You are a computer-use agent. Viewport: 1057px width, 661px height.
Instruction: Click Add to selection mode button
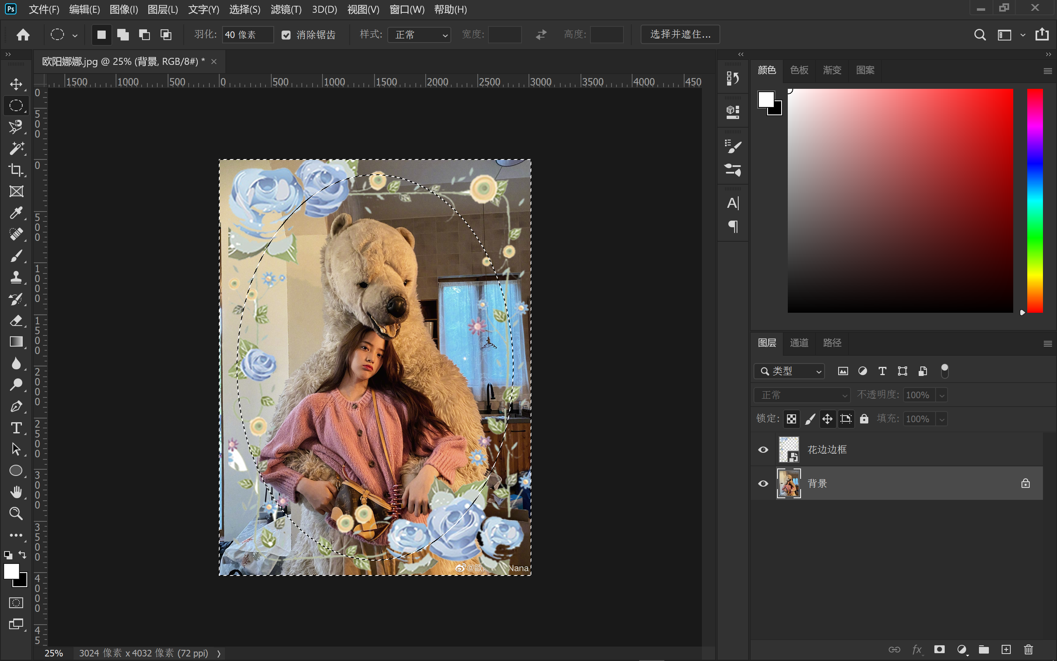[x=123, y=35]
